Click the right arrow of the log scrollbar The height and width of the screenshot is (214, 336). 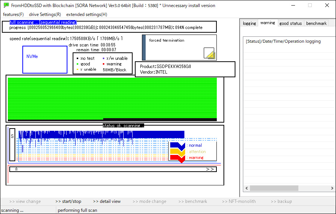tap(332, 188)
